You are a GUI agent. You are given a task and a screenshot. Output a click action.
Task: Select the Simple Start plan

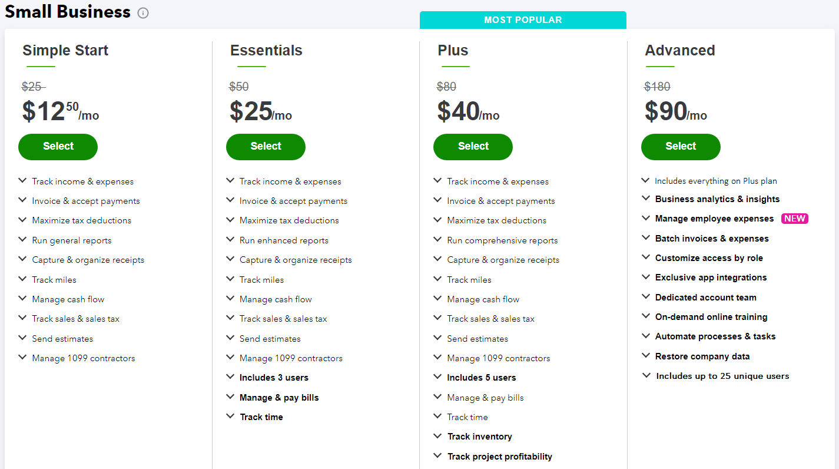pos(58,147)
